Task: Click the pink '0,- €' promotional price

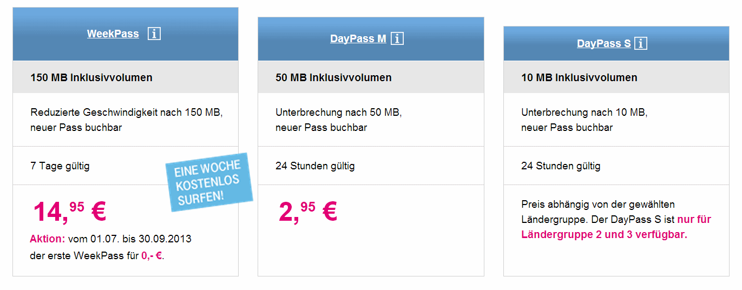Action: tap(152, 256)
